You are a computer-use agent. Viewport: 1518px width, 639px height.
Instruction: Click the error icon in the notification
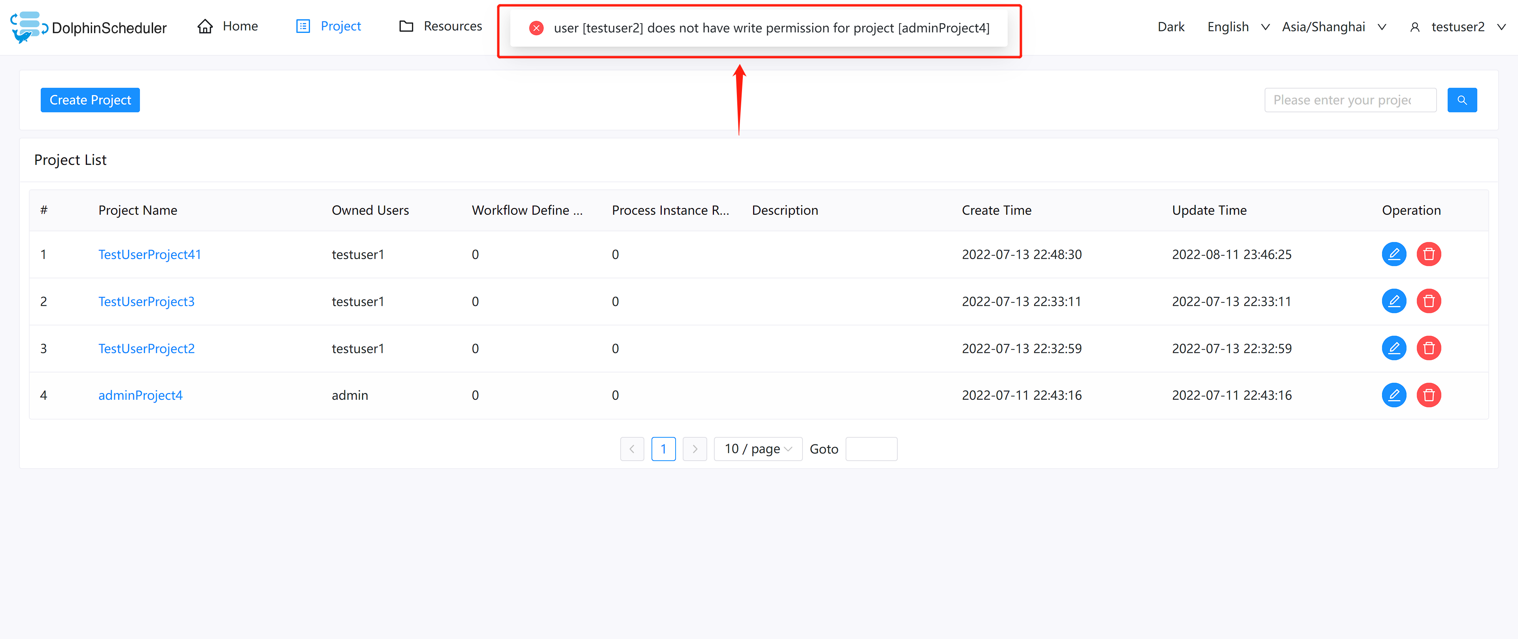pos(536,28)
